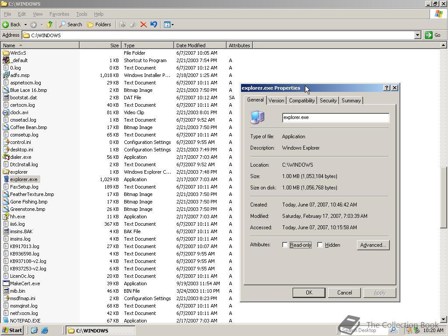Switch to the Summary tab

pyautogui.click(x=351, y=101)
